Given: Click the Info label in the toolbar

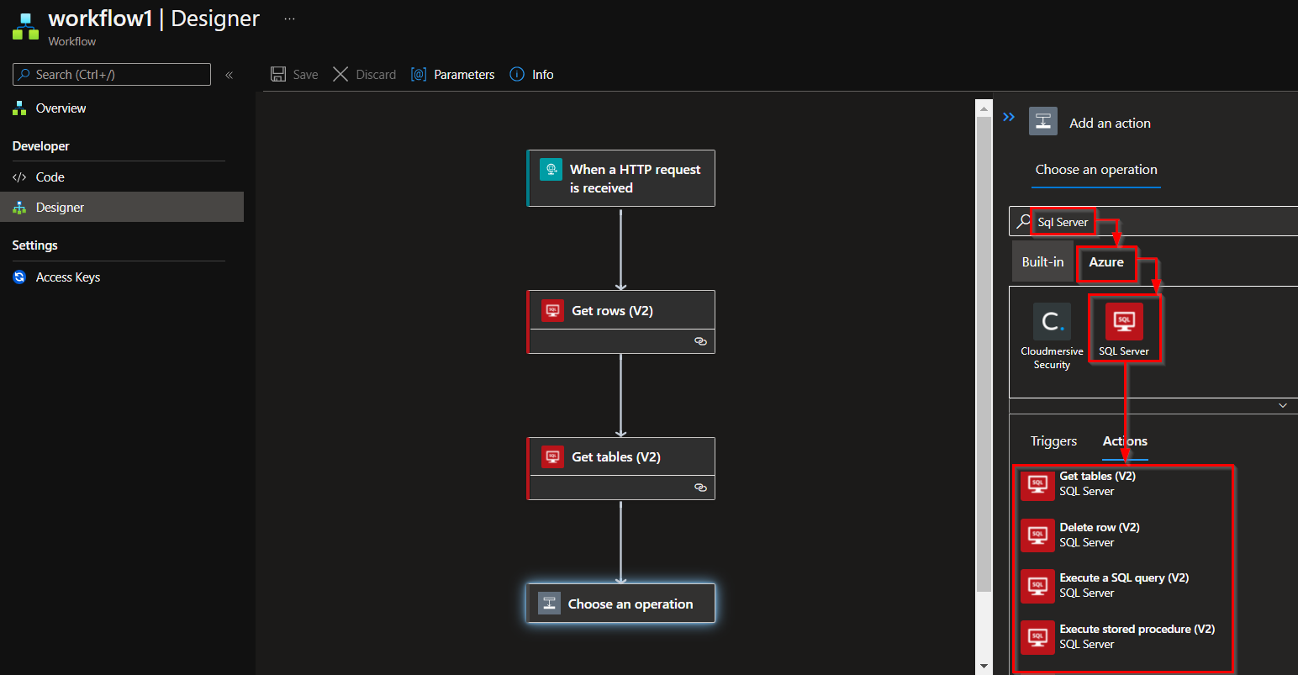Looking at the screenshot, I should click(x=542, y=75).
